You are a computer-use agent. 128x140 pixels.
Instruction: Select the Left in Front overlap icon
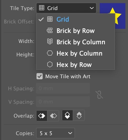pos(42,116)
